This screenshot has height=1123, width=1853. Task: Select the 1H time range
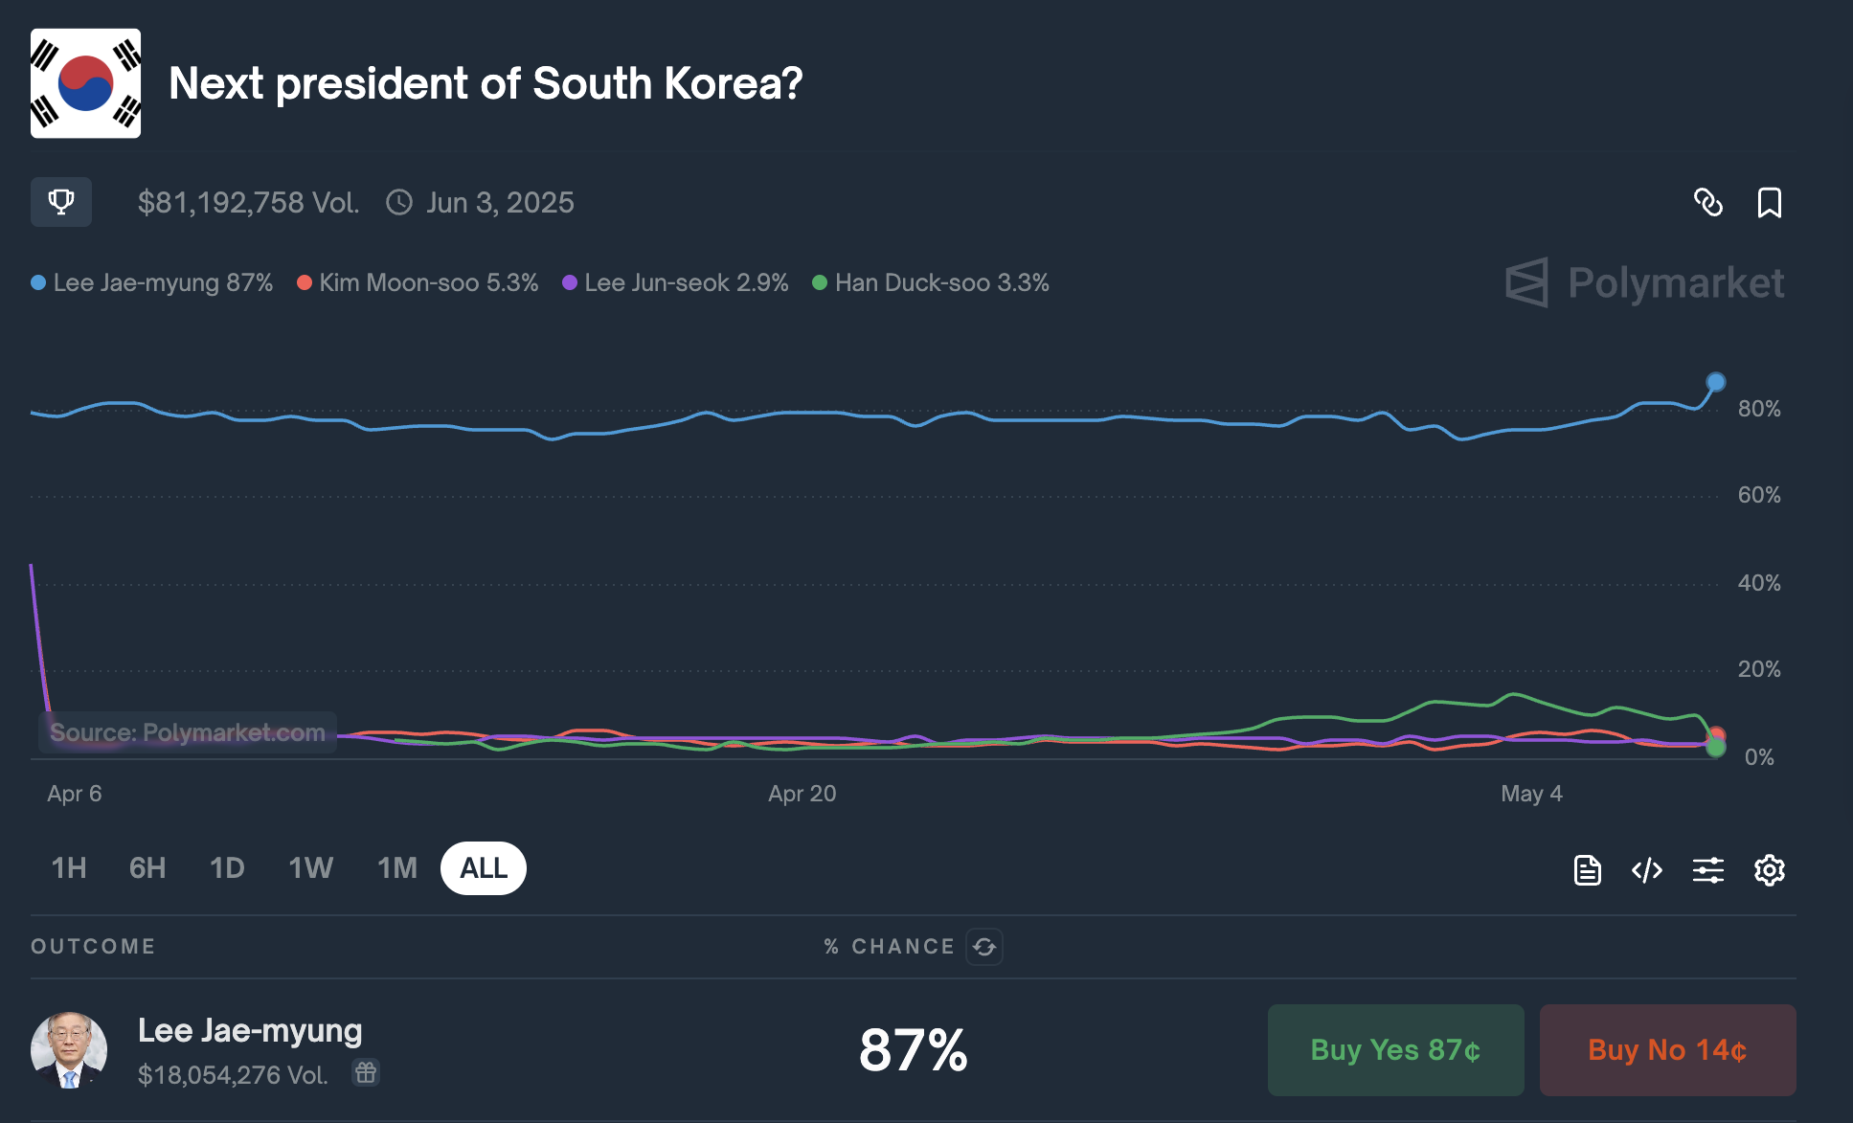(69, 868)
